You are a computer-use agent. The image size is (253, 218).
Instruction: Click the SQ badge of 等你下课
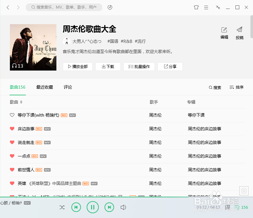click(64, 115)
